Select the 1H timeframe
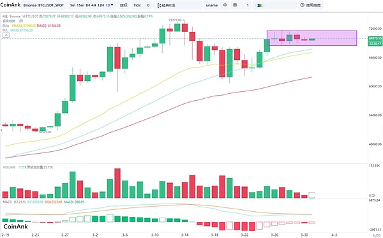This screenshot has width=383, height=238. (87, 5)
